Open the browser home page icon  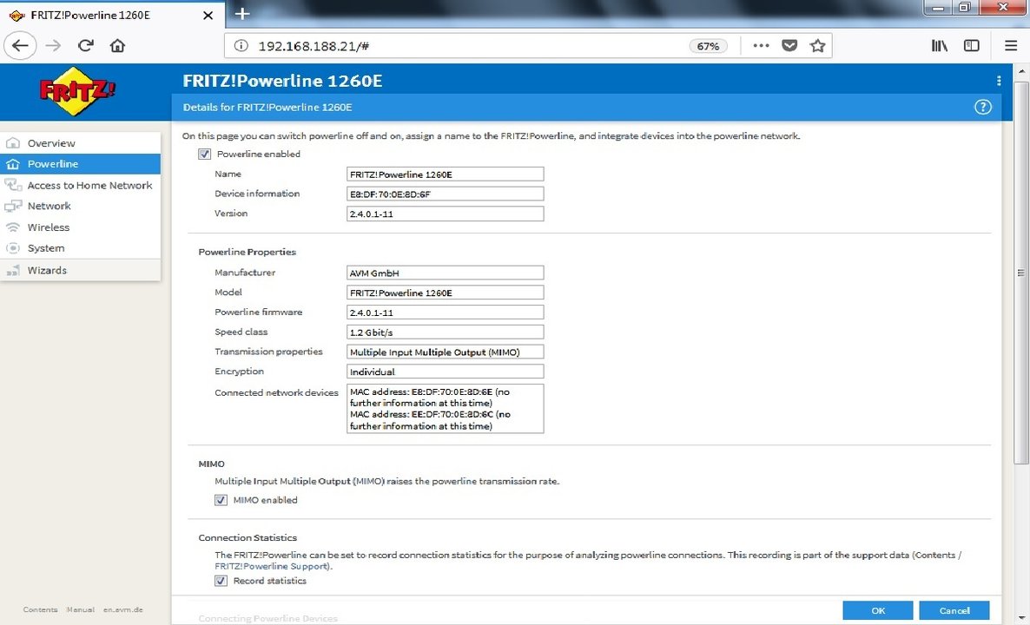pyautogui.click(x=117, y=45)
